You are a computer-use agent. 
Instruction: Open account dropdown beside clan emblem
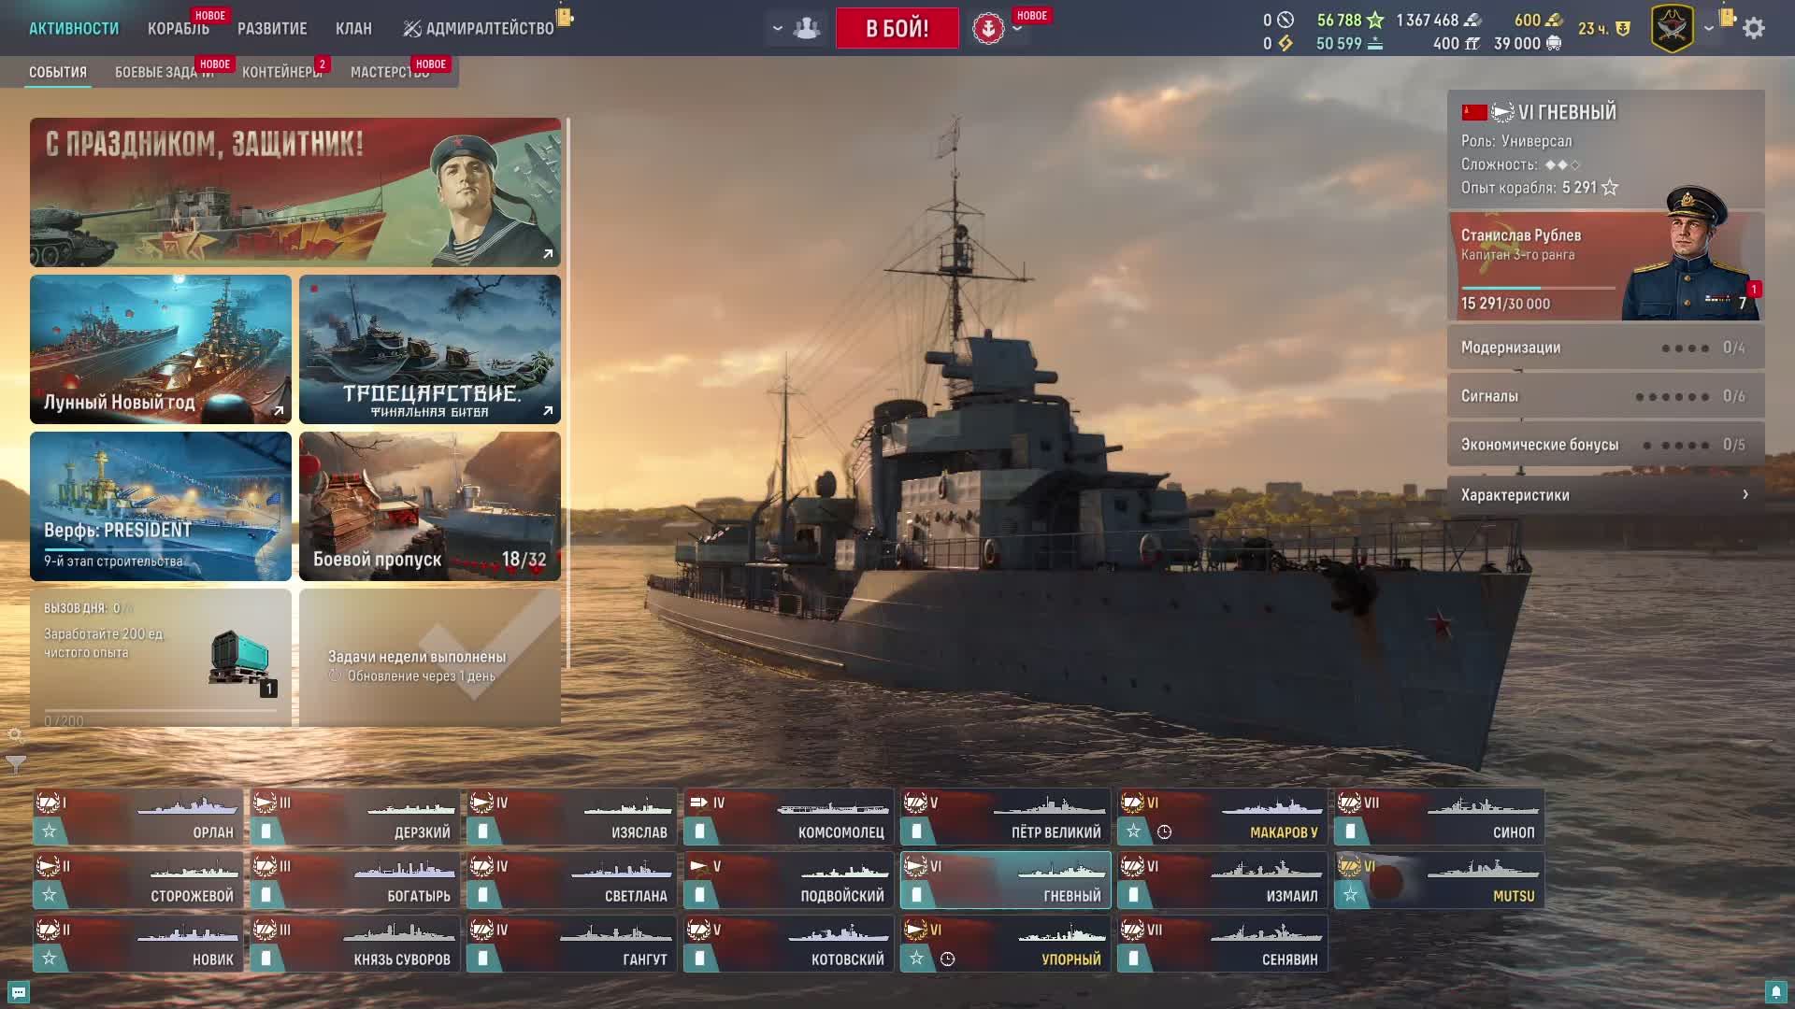click(x=1708, y=28)
